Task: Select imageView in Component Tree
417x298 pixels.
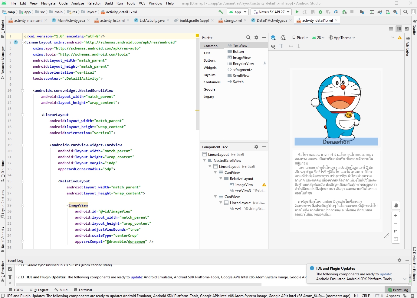Action: click(244, 185)
